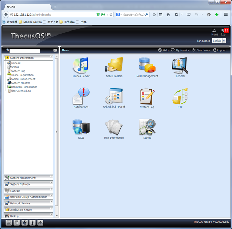Image resolution: width=232 pixels, height=229 pixels.
Task: Collapse the left panel with double-arrow button
Action: [x=55, y=50]
